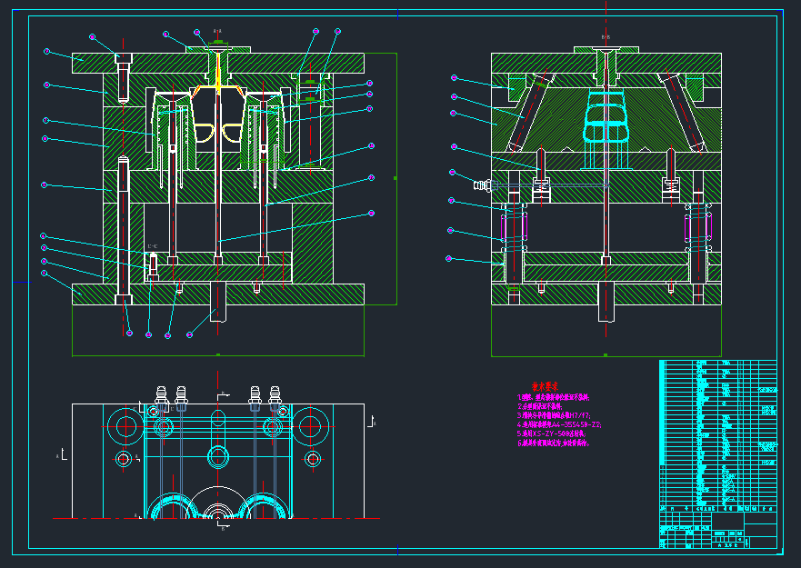Select the ejector rod protruding below the front view
This screenshot has width=801, height=568.
coord(218,302)
